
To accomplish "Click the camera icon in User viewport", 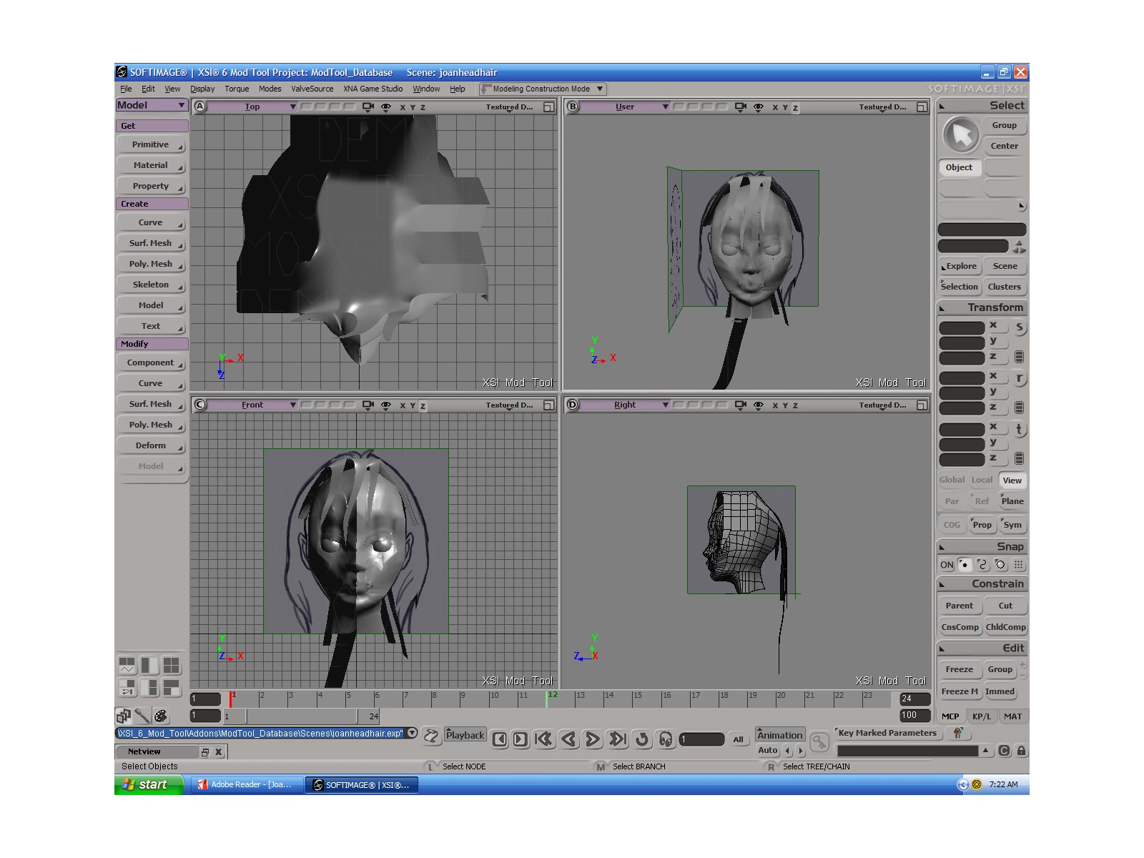I will pyautogui.click(x=740, y=107).
